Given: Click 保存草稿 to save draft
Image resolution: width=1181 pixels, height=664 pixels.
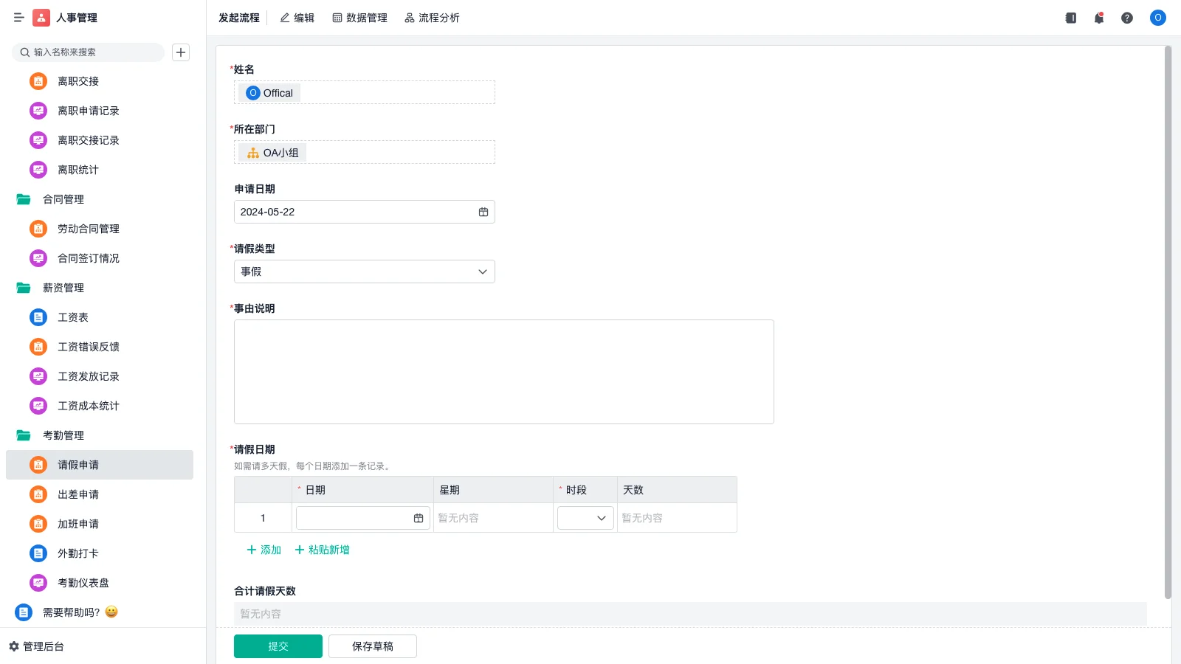Looking at the screenshot, I should coord(372,646).
